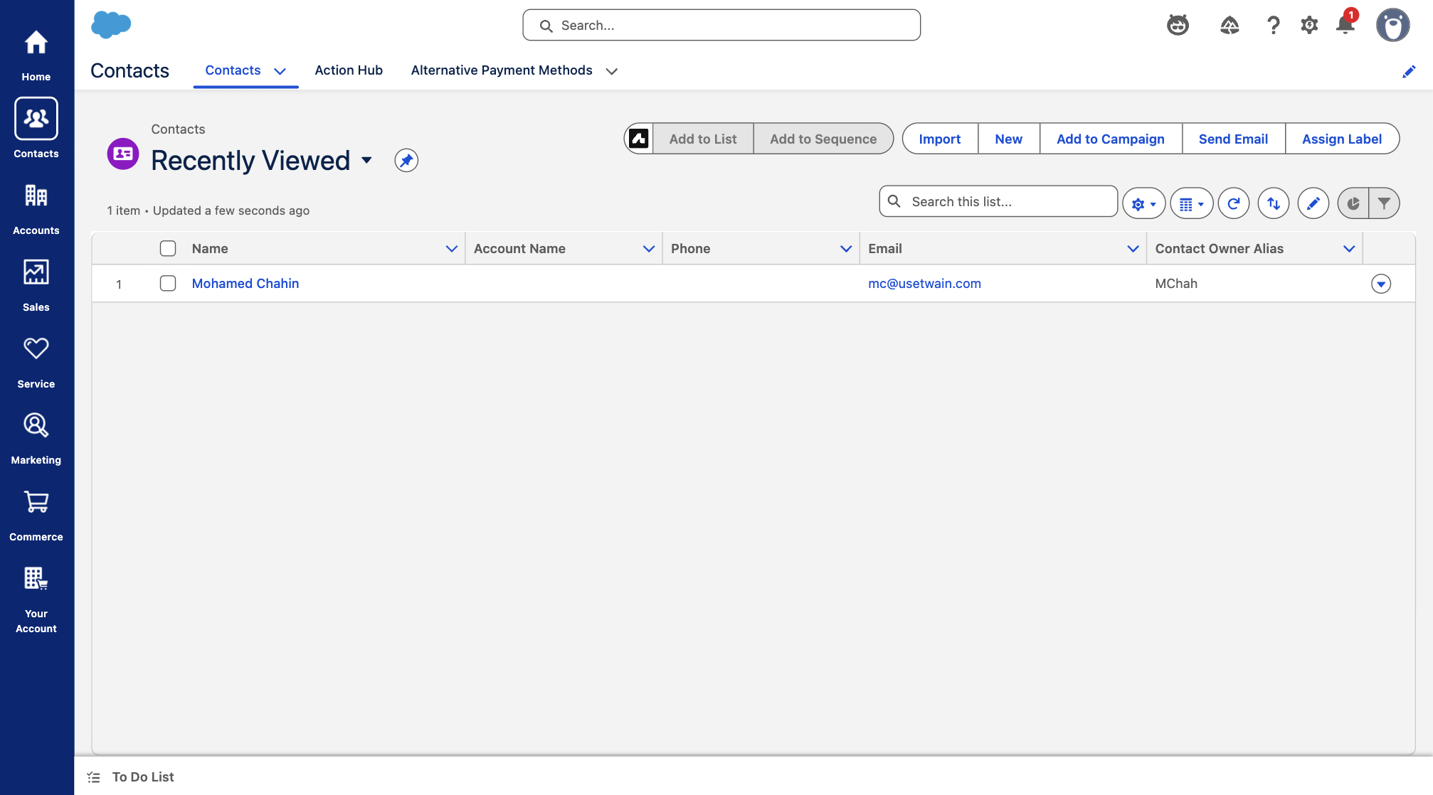Open the Help question mark
This screenshot has height=795, width=1433.
[1274, 26]
